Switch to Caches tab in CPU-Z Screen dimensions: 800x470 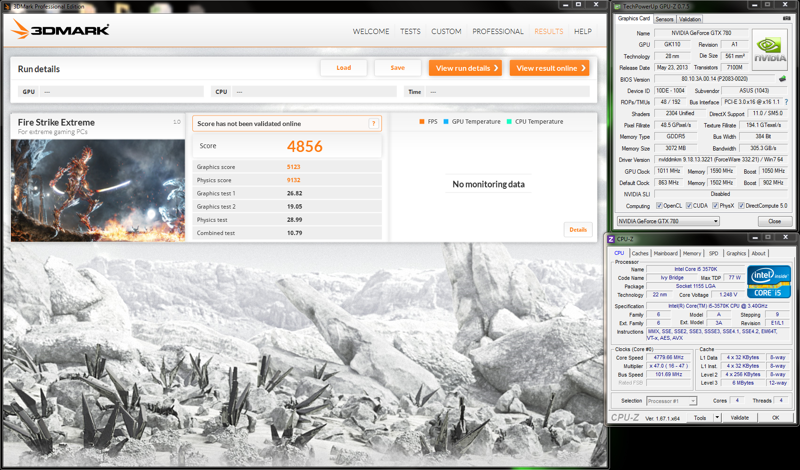click(x=640, y=253)
